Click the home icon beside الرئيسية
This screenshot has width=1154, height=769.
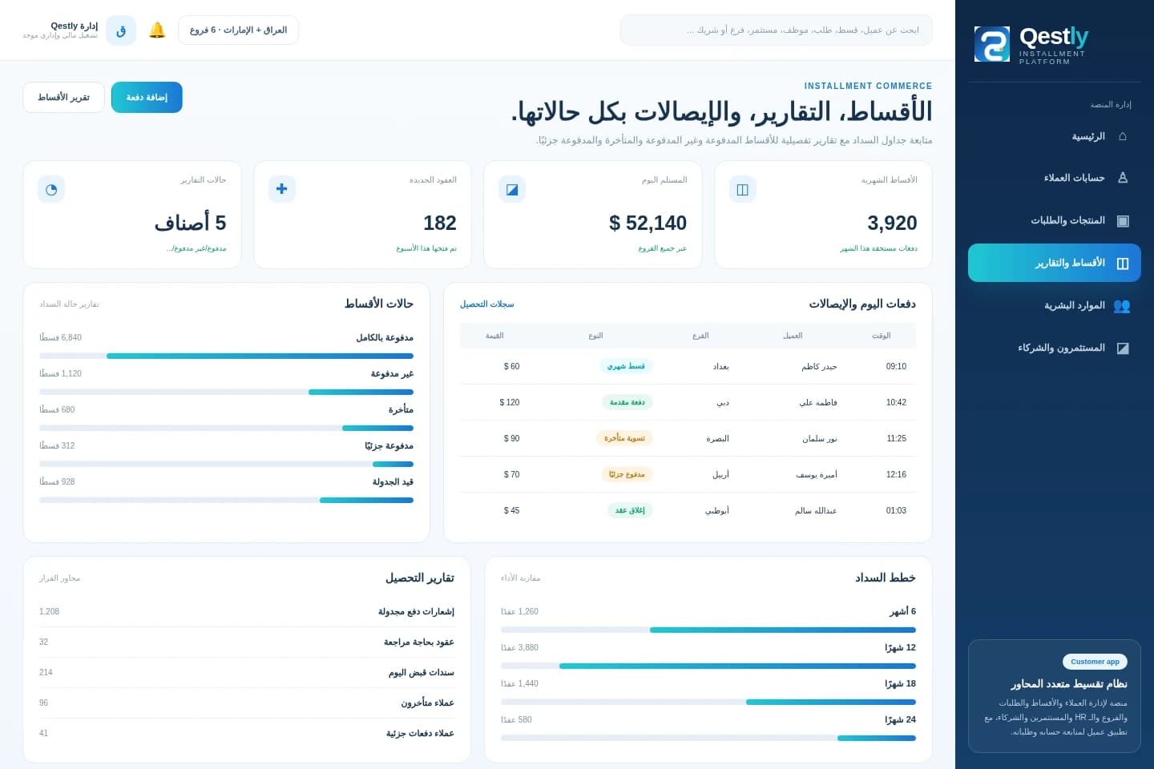coord(1122,136)
